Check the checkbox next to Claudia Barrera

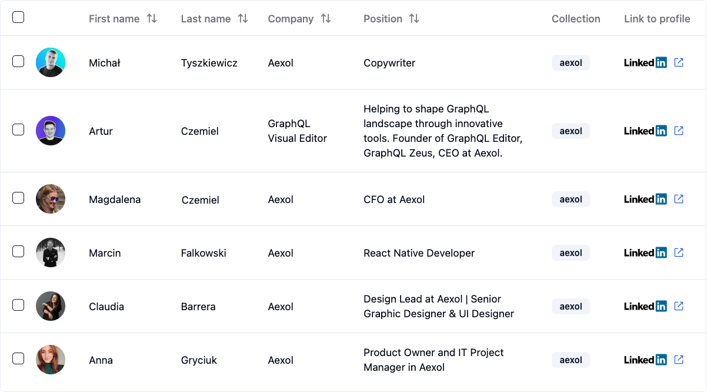[x=18, y=304]
